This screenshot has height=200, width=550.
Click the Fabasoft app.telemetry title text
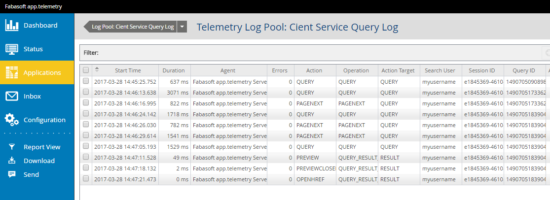click(x=34, y=6)
